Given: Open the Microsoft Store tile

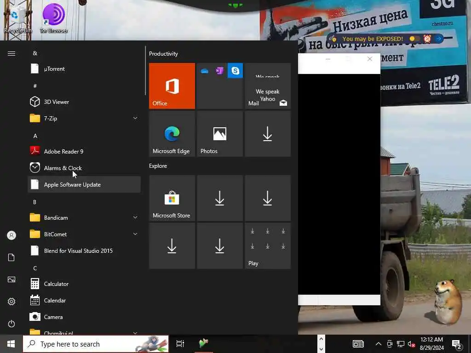Looking at the screenshot, I should pyautogui.click(x=172, y=198).
